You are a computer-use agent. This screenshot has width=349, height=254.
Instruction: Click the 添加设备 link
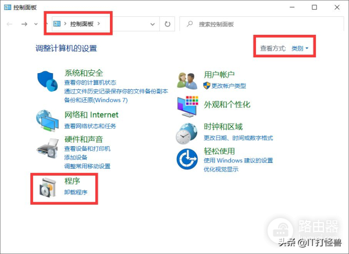coord(76,157)
